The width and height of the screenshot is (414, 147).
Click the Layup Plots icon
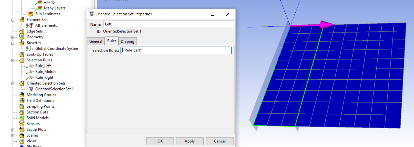point(22,130)
